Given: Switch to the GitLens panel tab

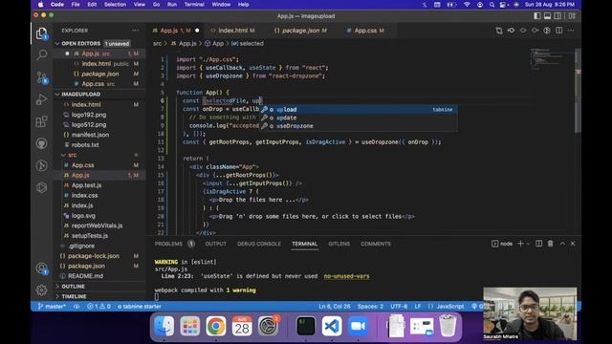Looking at the screenshot, I should [339, 244].
